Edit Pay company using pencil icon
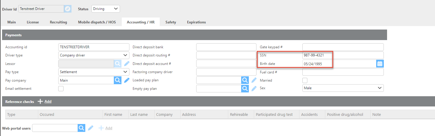Screen dimensions: 435x136 pyautogui.click(x=126, y=80)
